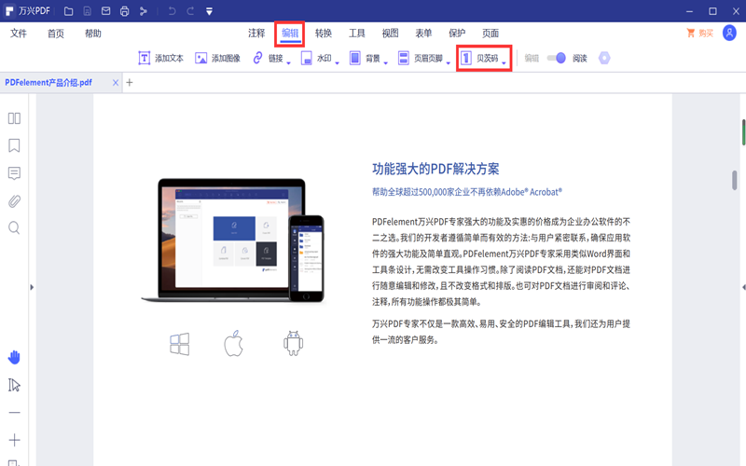
Task: Zoom in with the plus icon
Action: pos(14,440)
